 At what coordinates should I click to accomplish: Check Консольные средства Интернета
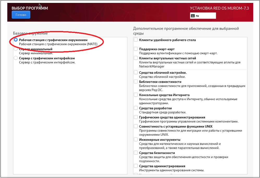[136, 95]
